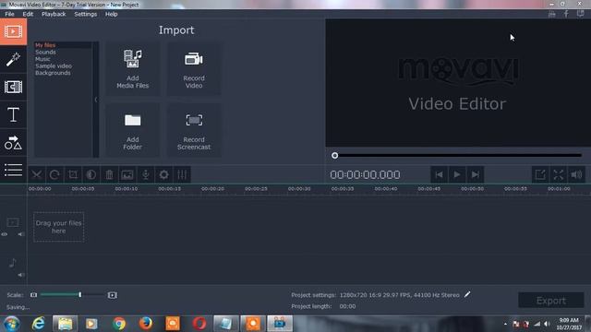Open the Help menu
The height and width of the screenshot is (332, 591).
pos(111,14)
